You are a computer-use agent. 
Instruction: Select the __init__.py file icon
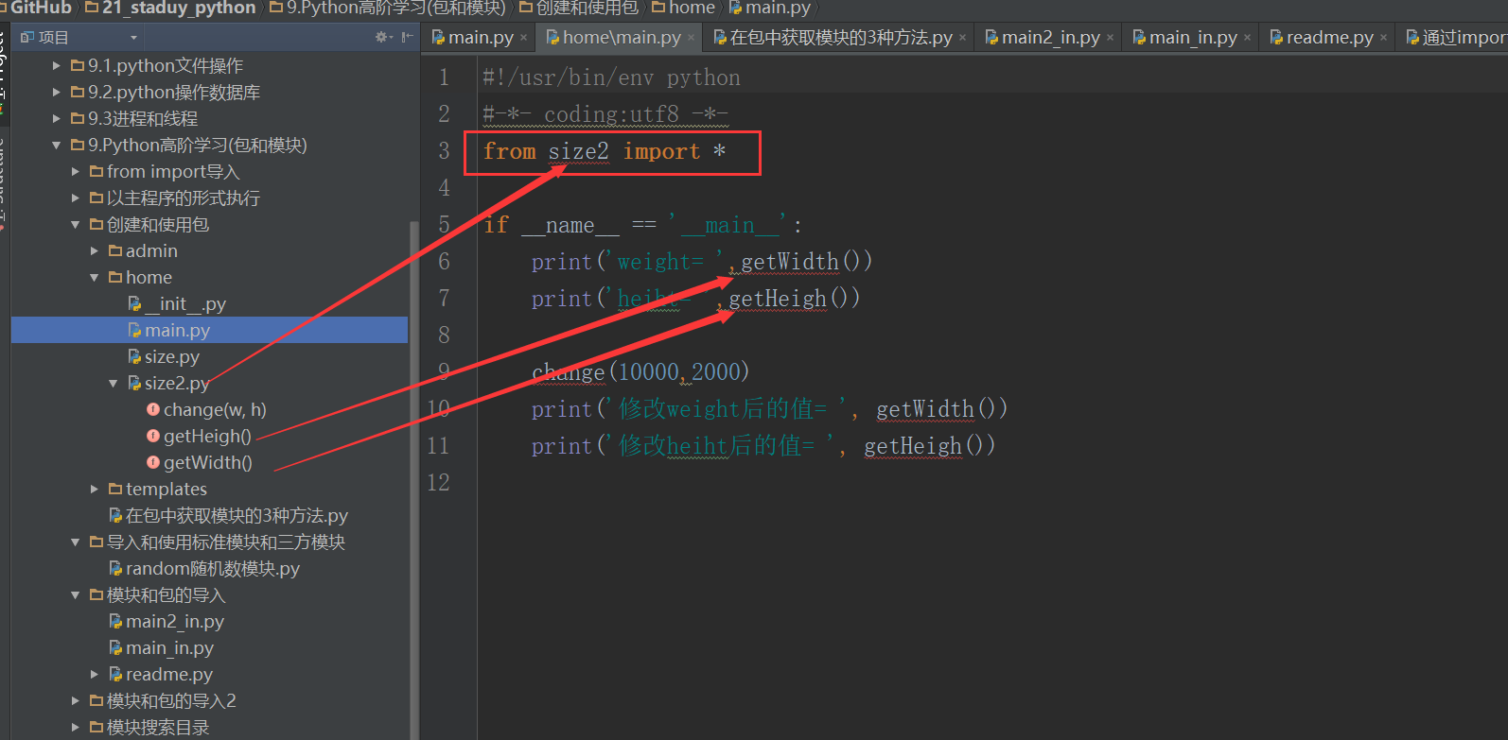(x=134, y=304)
